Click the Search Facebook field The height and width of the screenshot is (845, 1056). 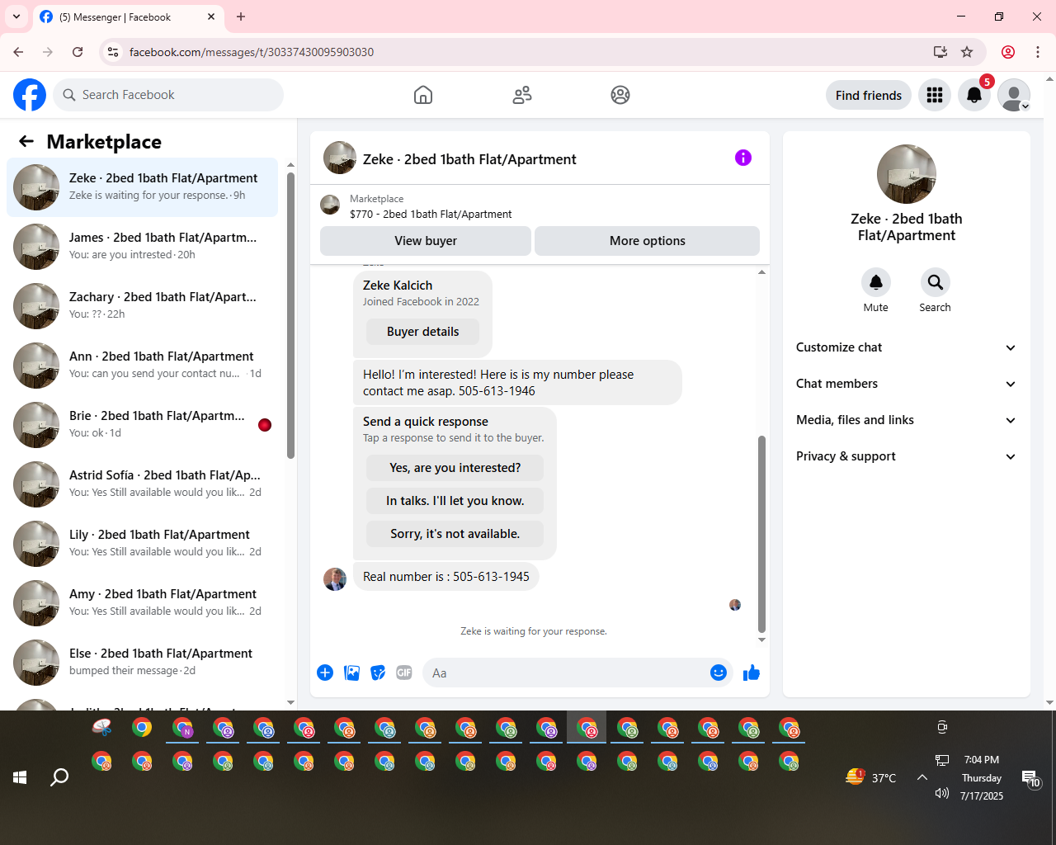pyautogui.click(x=168, y=95)
